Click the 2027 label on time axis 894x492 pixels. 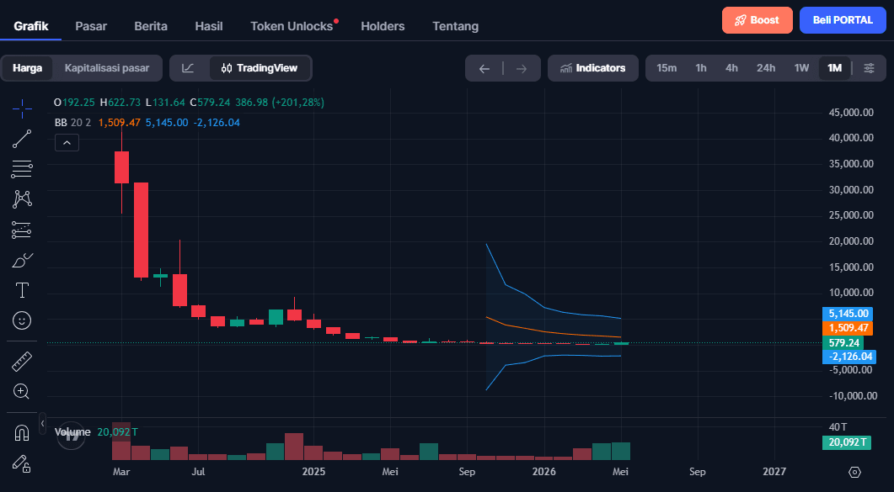tap(774, 472)
